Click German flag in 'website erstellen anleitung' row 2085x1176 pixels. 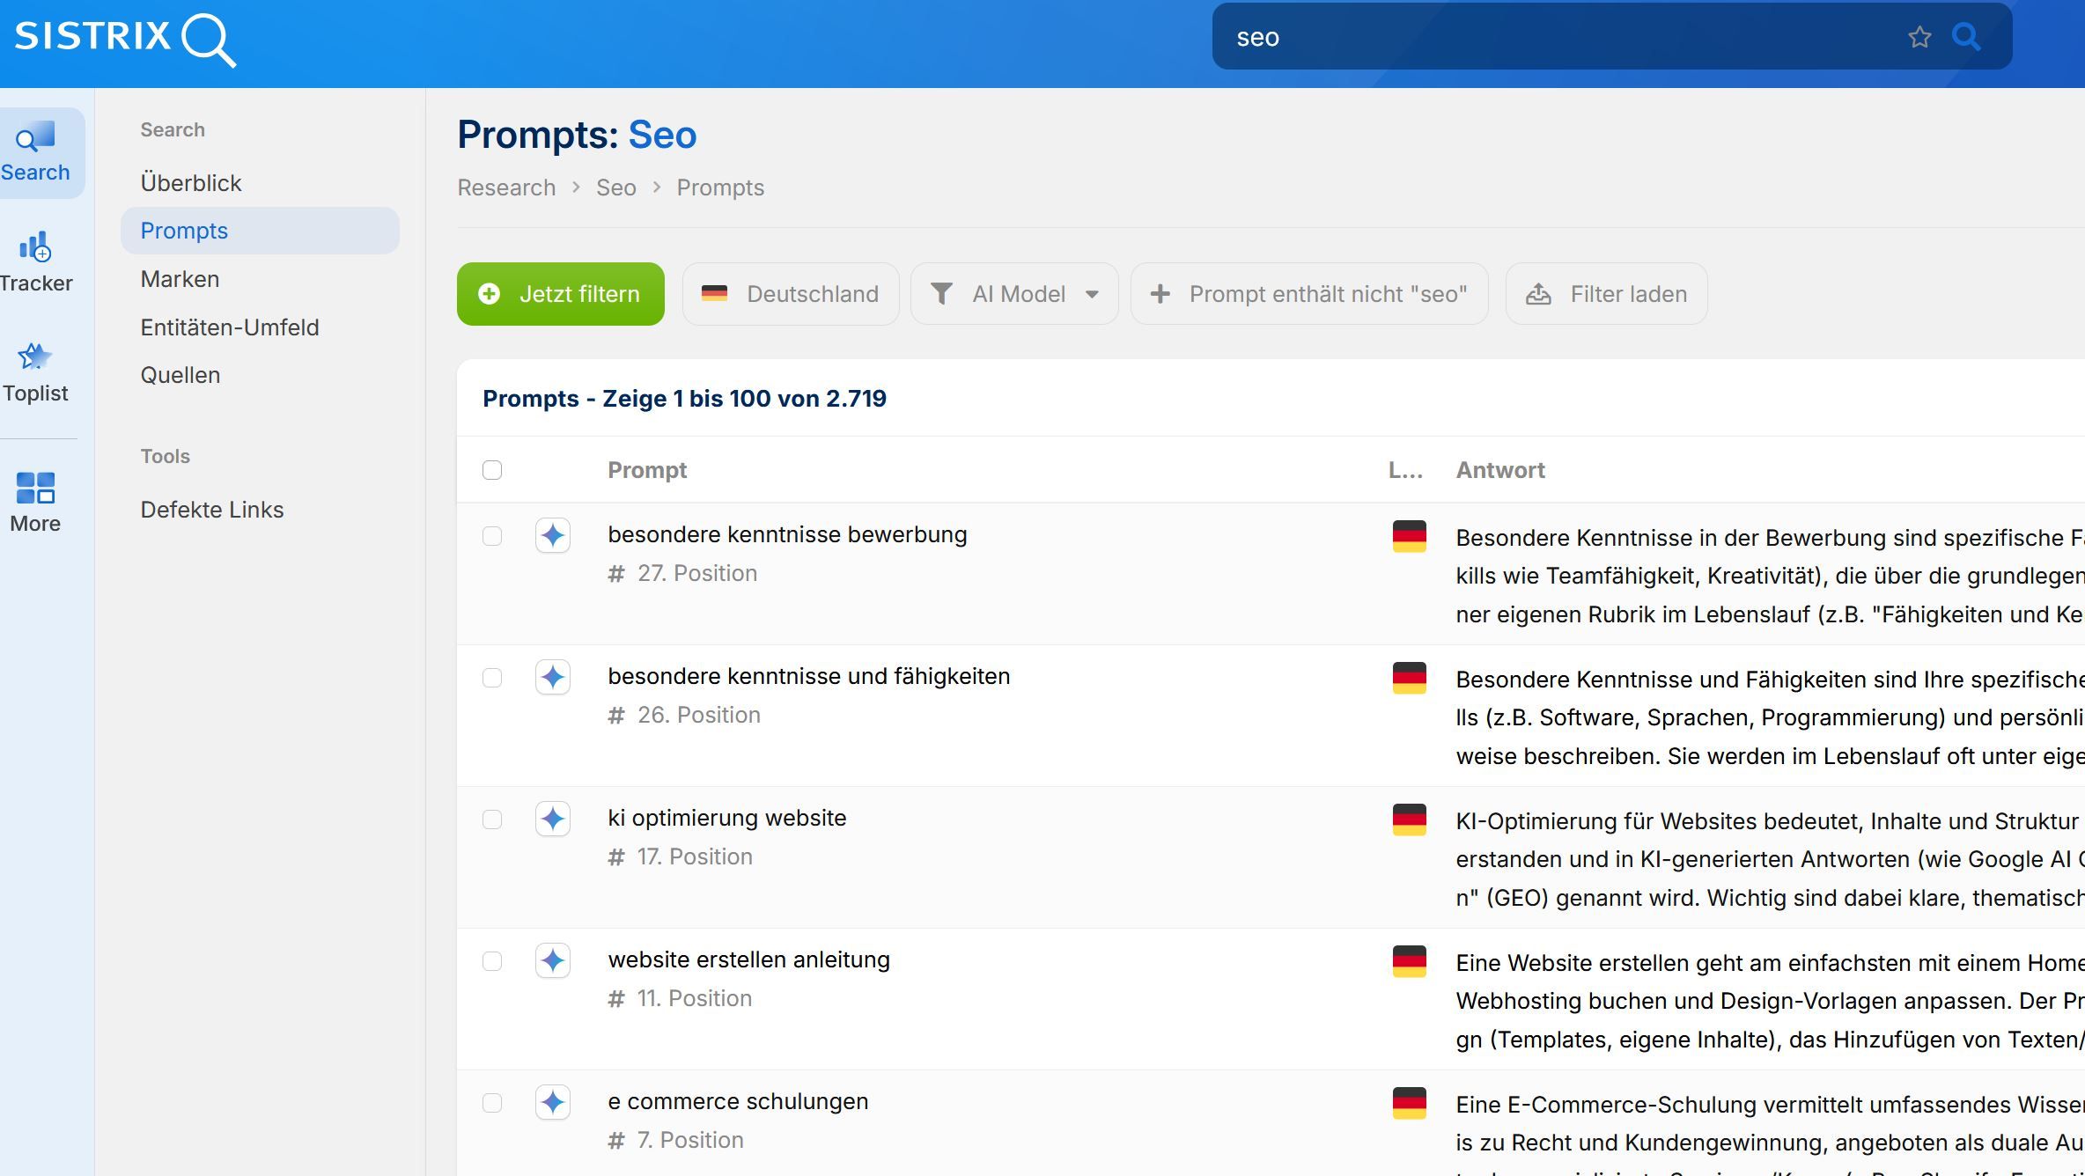[x=1409, y=961]
